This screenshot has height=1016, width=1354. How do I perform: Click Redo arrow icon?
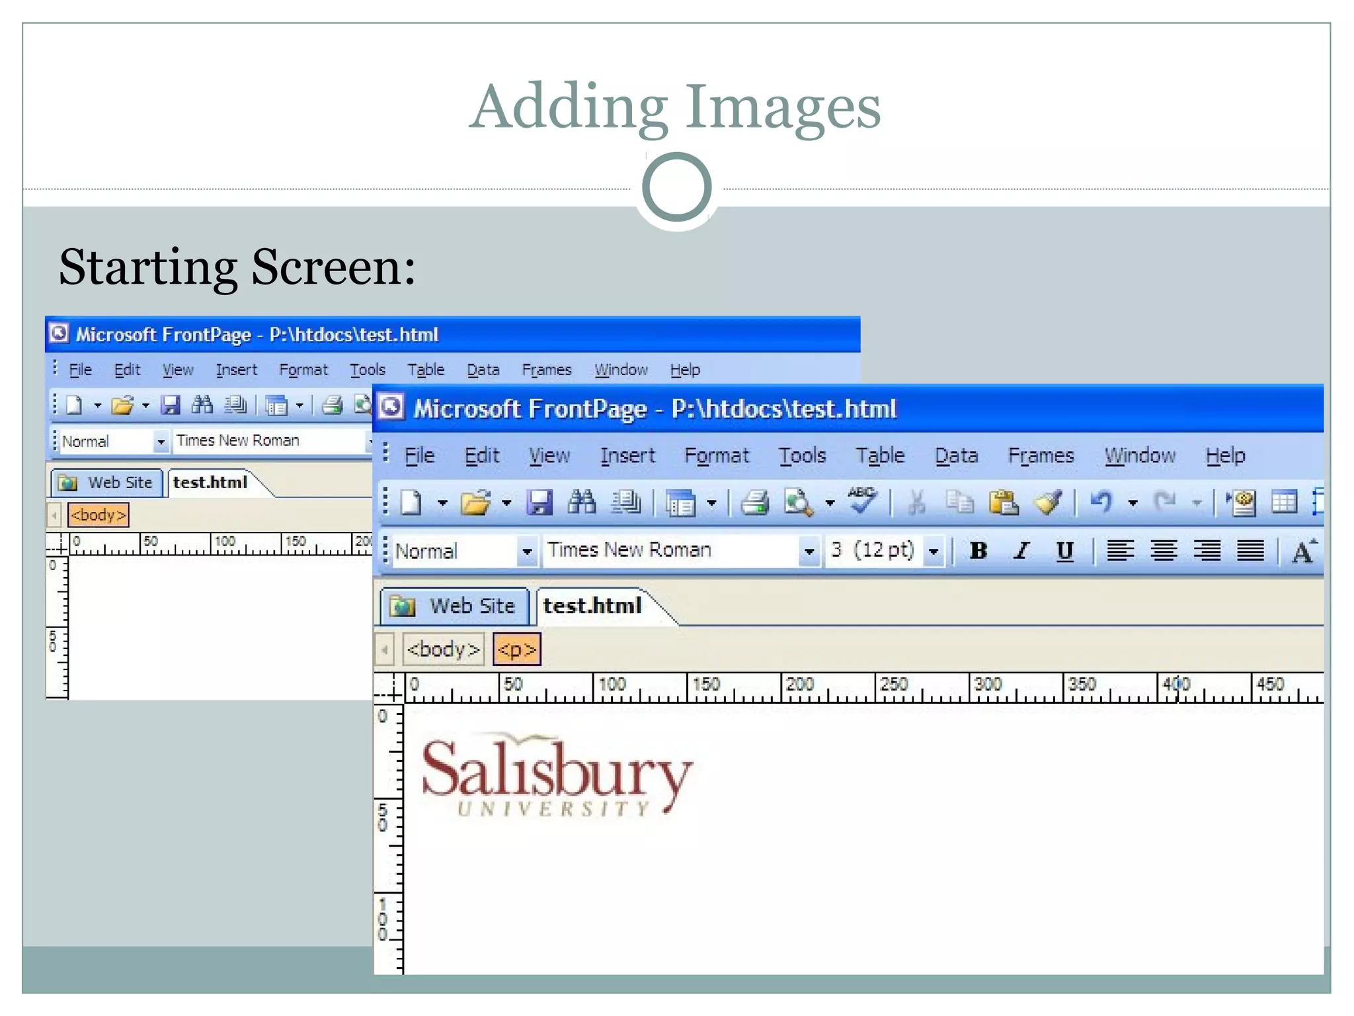click(x=1165, y=502)
